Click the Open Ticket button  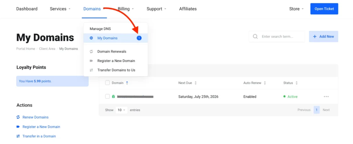pos(324,9)
